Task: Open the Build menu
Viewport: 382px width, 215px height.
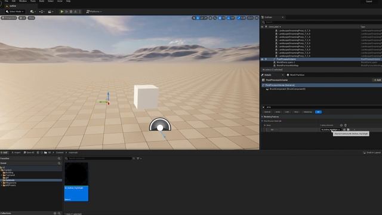Action: (42, 1)
